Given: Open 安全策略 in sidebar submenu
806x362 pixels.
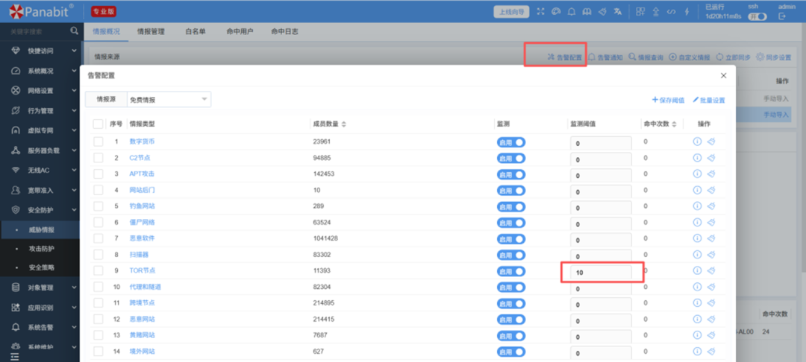Looking at the screenshot, I should click(41, 267).
